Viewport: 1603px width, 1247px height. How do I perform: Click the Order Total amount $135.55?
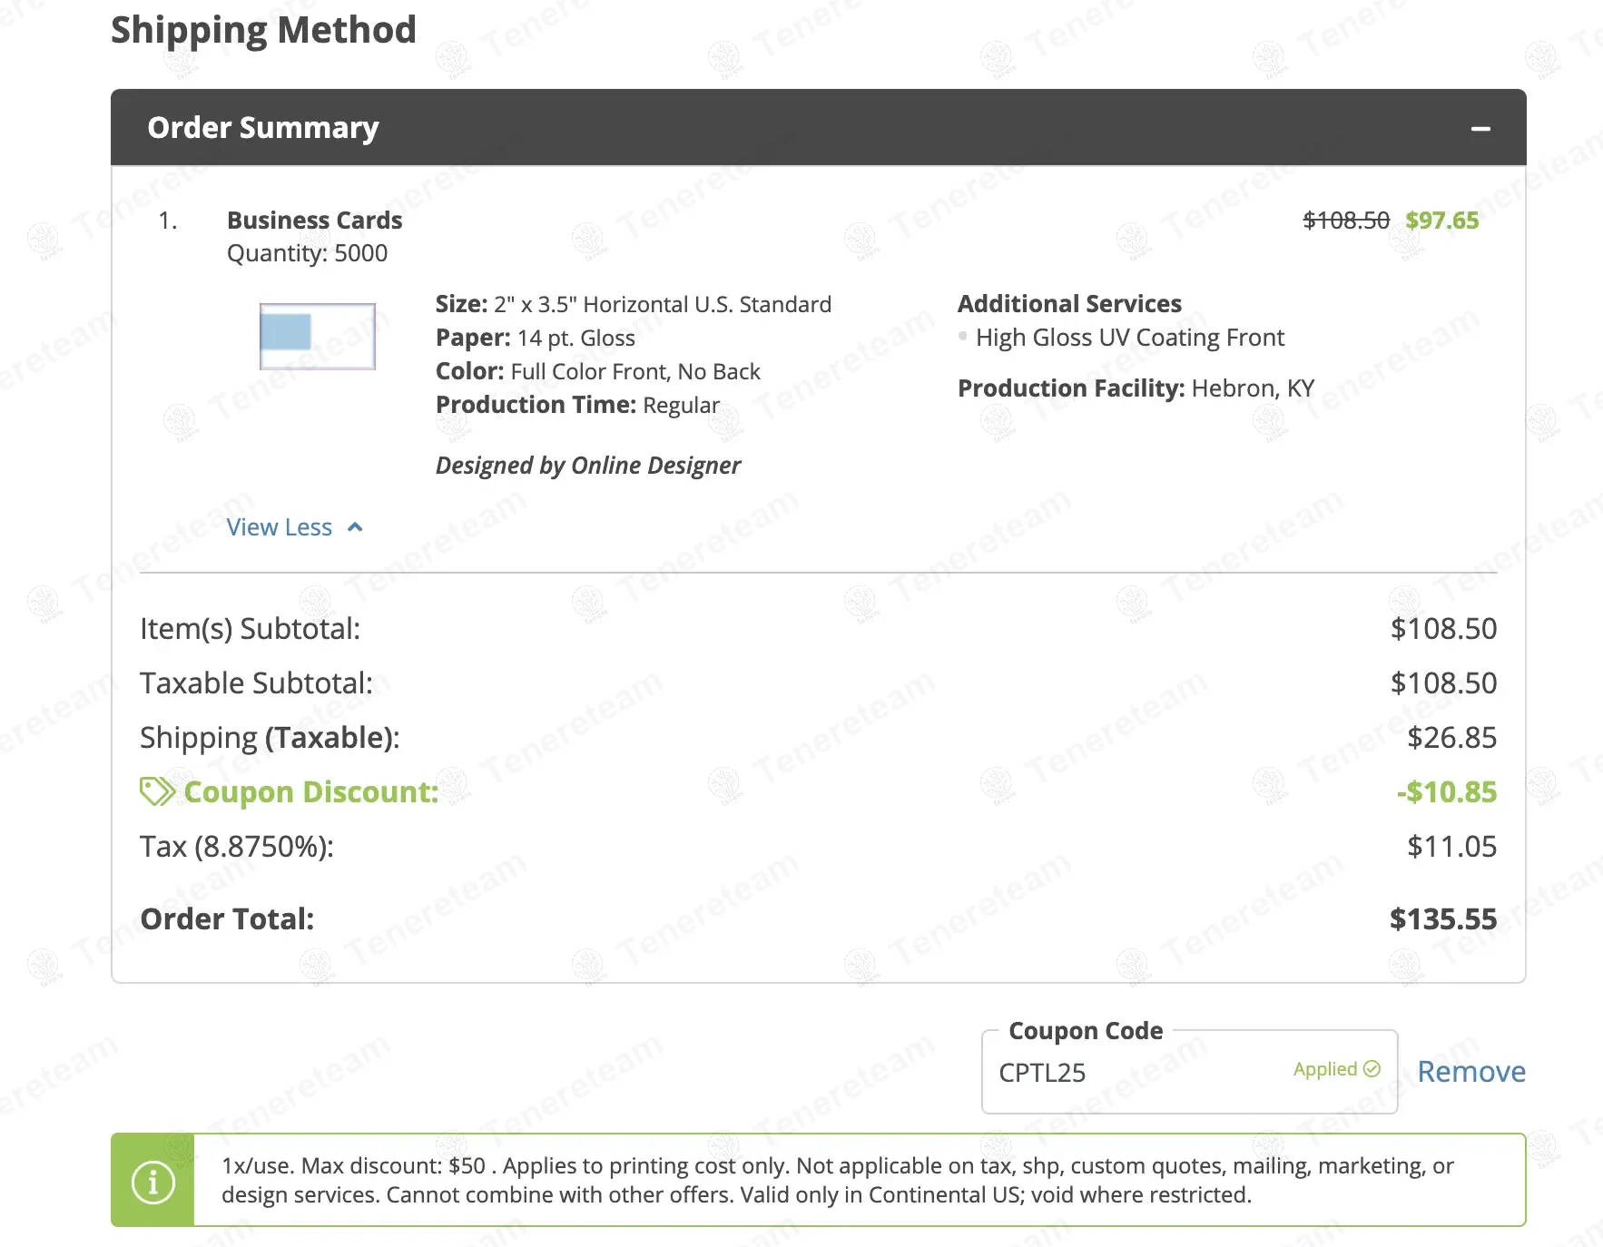[x=1442, y=919]
